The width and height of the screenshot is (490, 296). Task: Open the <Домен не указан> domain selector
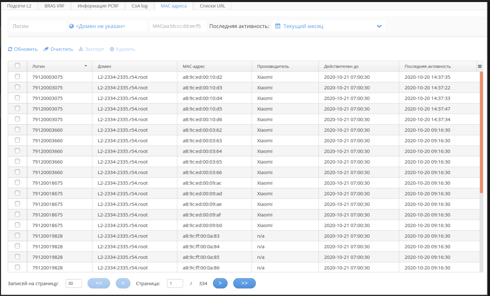pyautogui.click(x=101, y=26)
